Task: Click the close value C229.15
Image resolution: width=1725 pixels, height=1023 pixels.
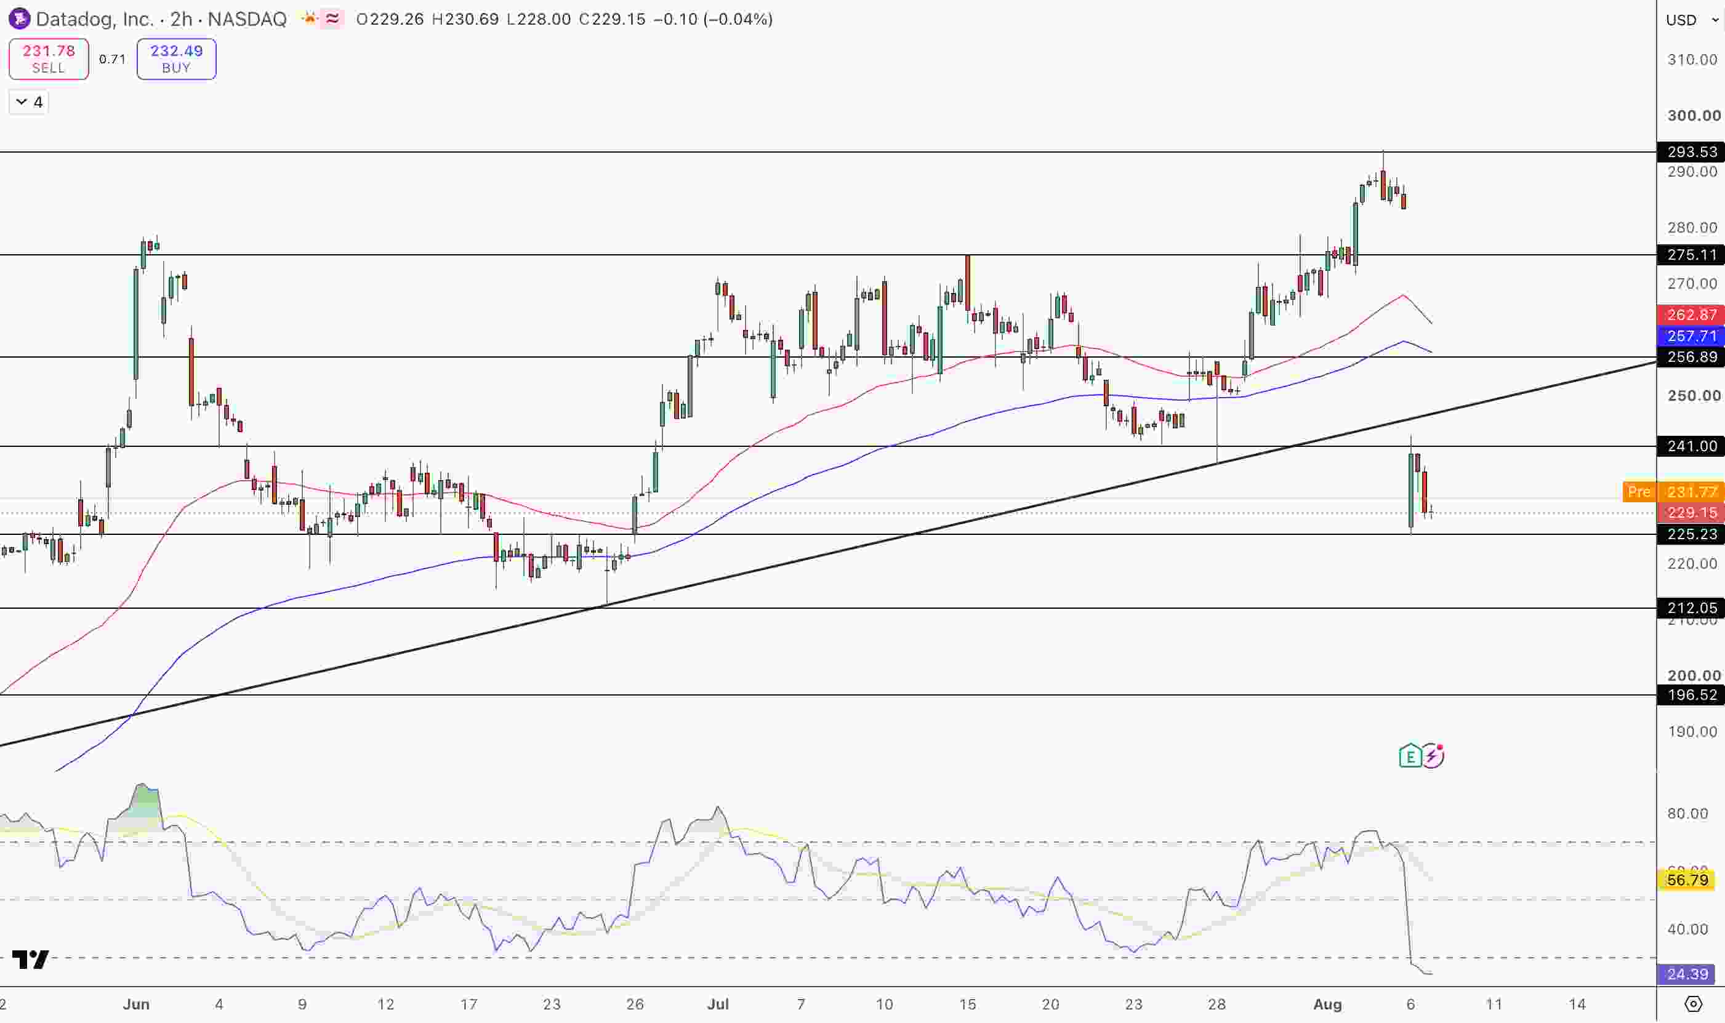Action: tap(612, 19)
